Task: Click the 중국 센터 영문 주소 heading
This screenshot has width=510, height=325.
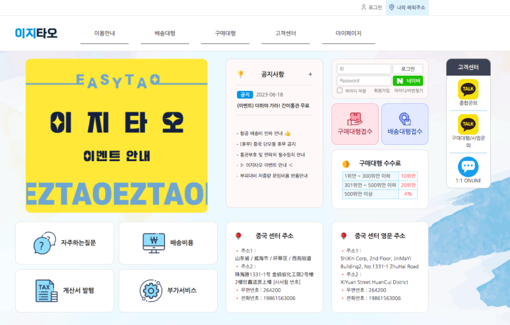Action: click(x=380, y=236)
